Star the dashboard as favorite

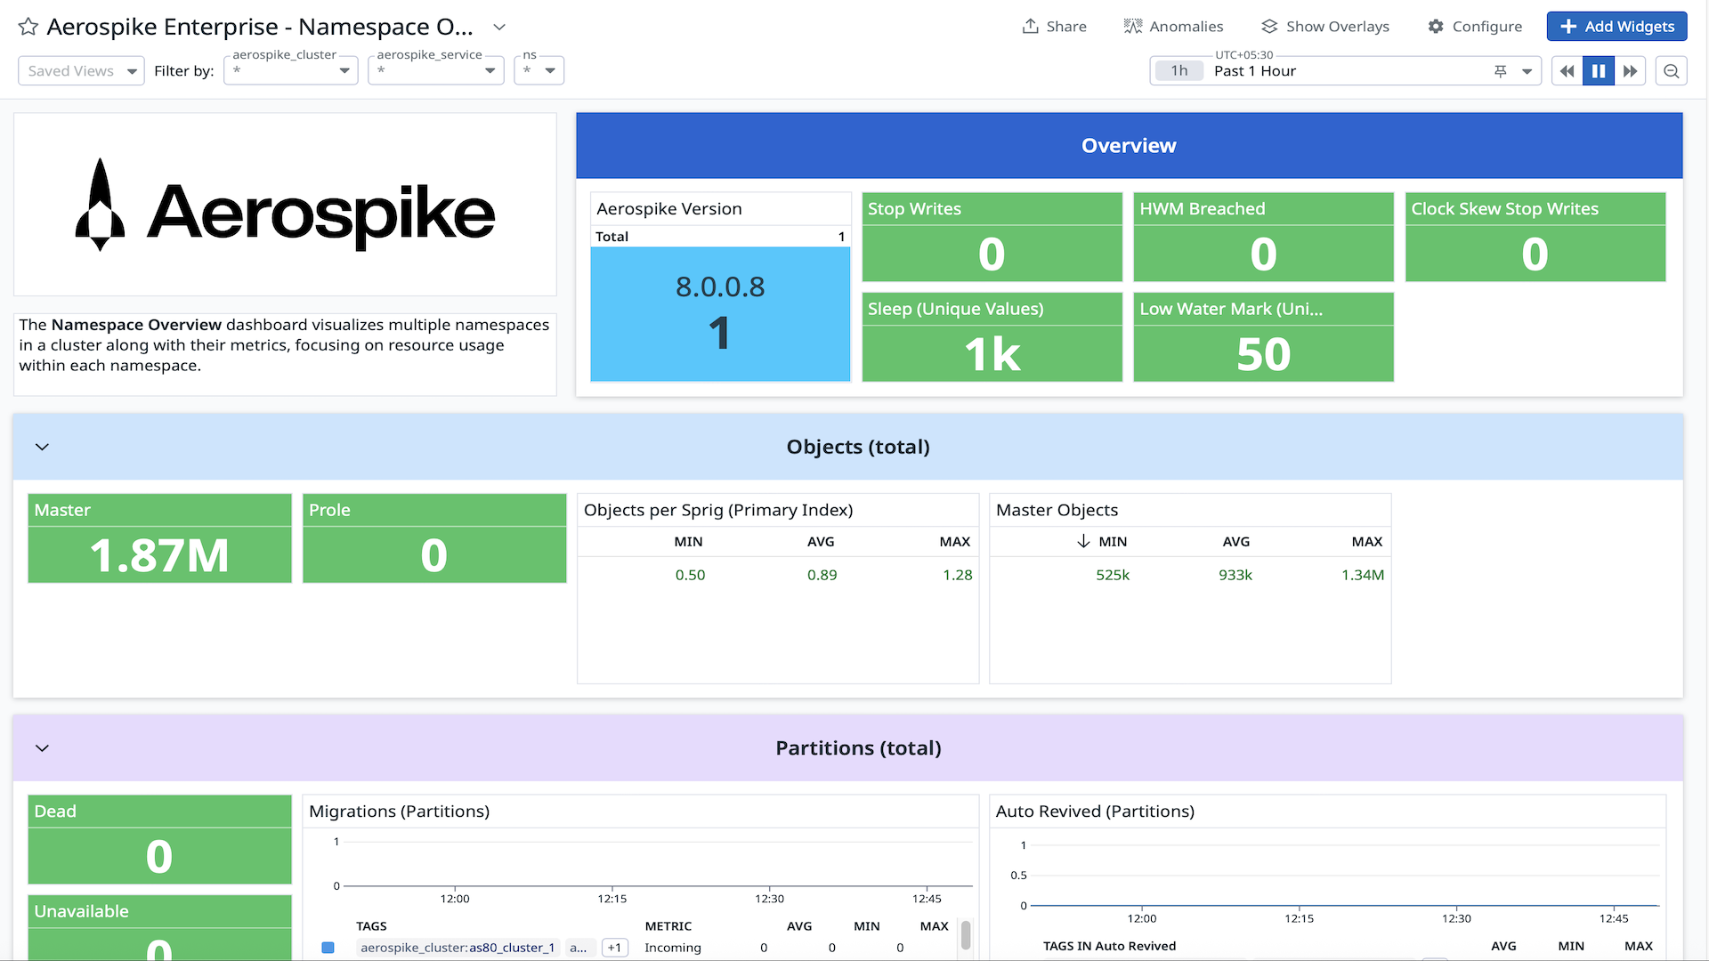[x=28, y=27]
